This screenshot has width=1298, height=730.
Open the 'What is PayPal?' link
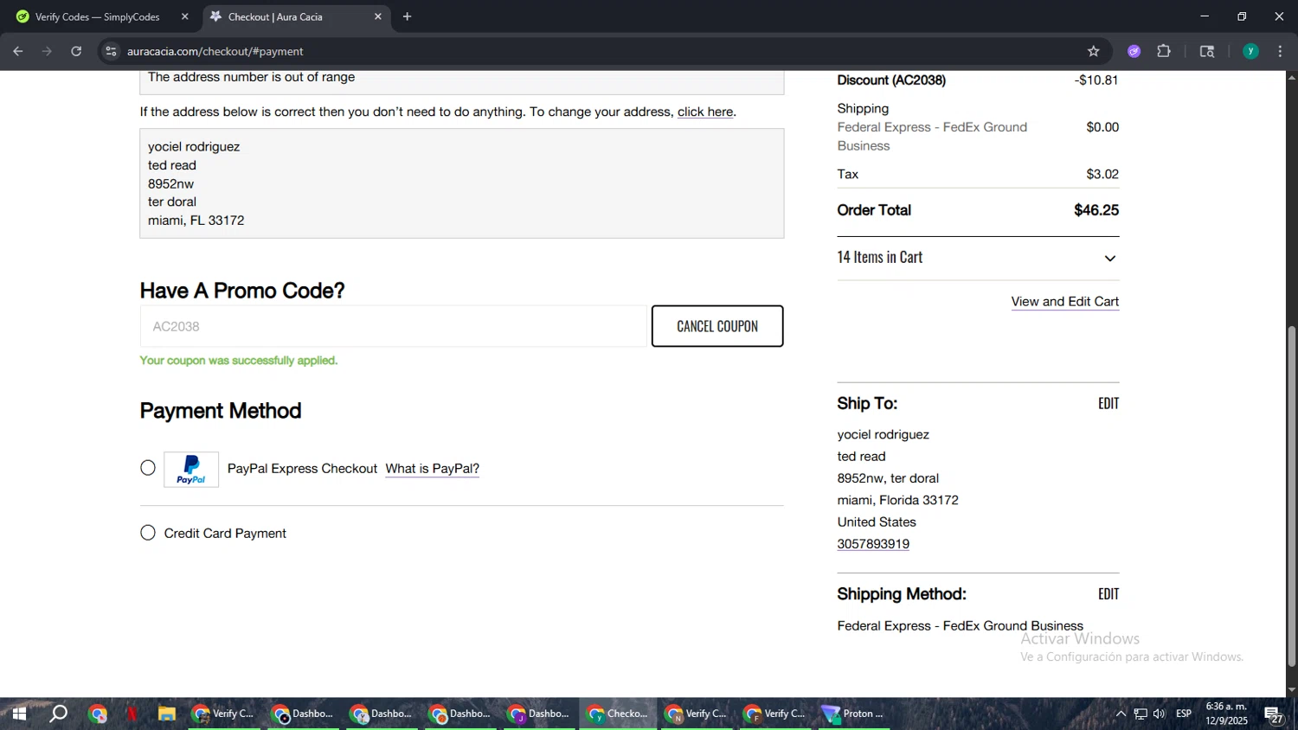[432, 468]
